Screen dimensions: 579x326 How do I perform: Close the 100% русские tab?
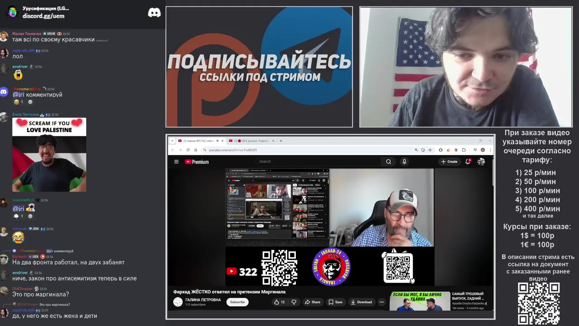pyautogui.click(x=273, y=141)
